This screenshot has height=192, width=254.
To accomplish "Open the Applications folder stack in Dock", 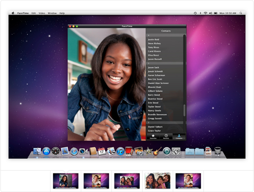I will tap(190, 151).
